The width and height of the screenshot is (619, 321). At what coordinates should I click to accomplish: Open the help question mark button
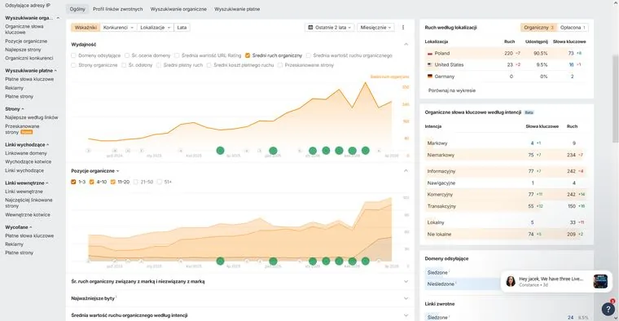tap(608, 309)
